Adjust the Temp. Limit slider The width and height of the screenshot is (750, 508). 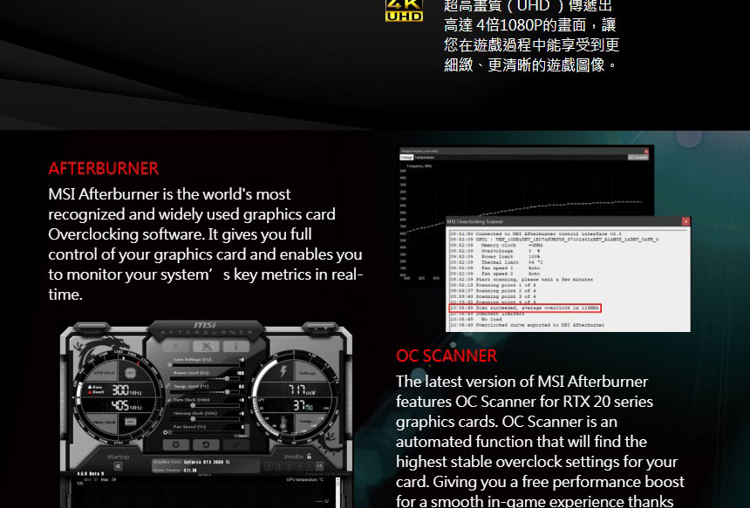tap(205, 392)
